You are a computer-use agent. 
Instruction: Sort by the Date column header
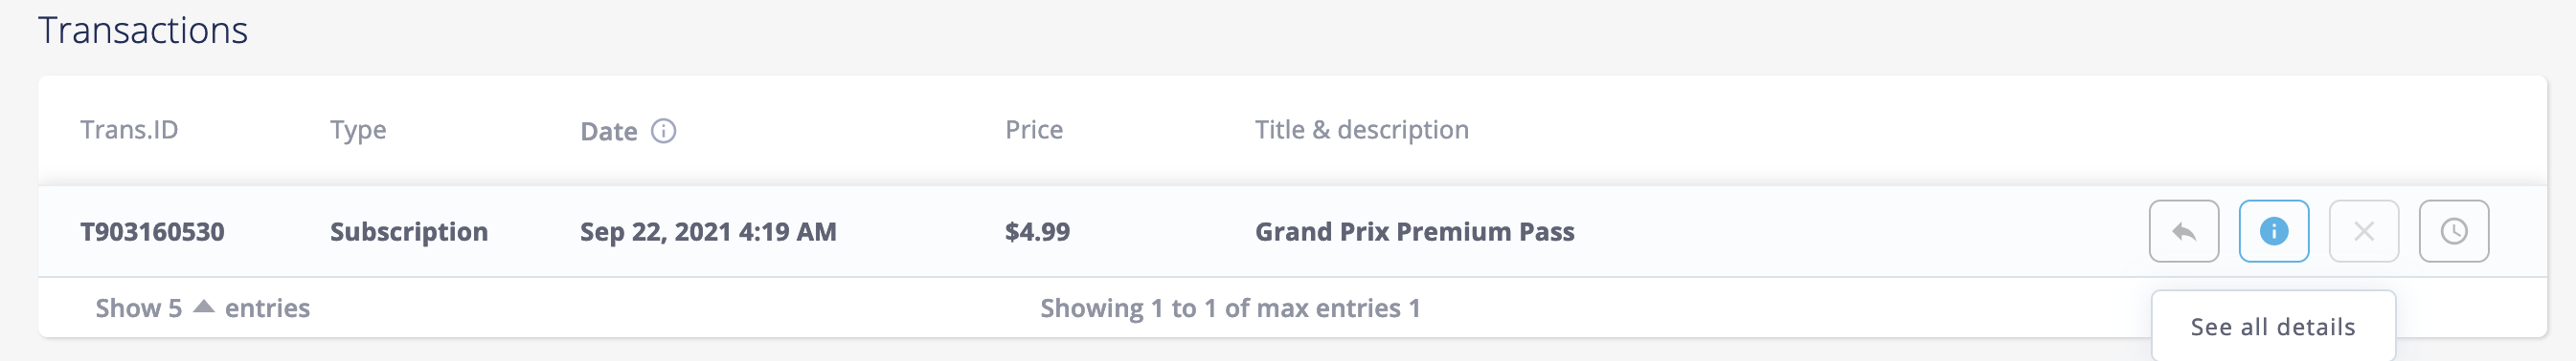click(x=608, y=132)
